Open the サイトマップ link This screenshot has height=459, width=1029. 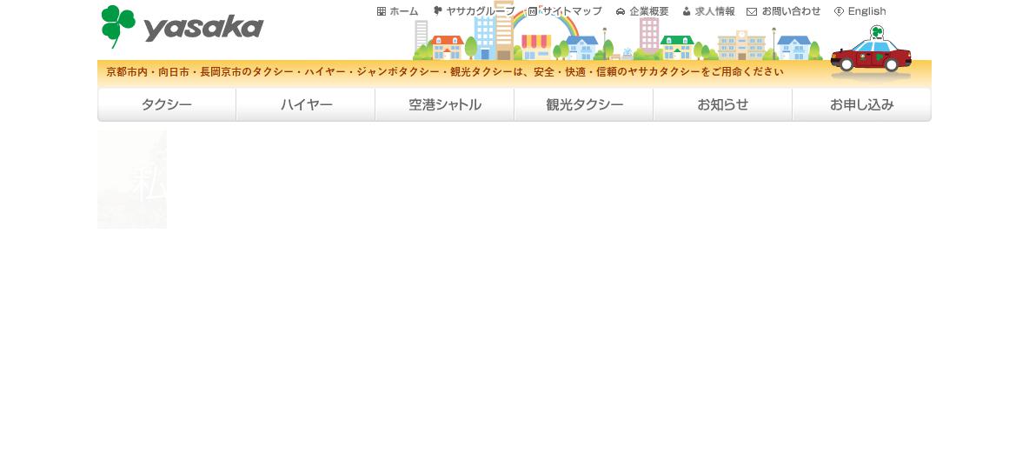click(572, 11)
